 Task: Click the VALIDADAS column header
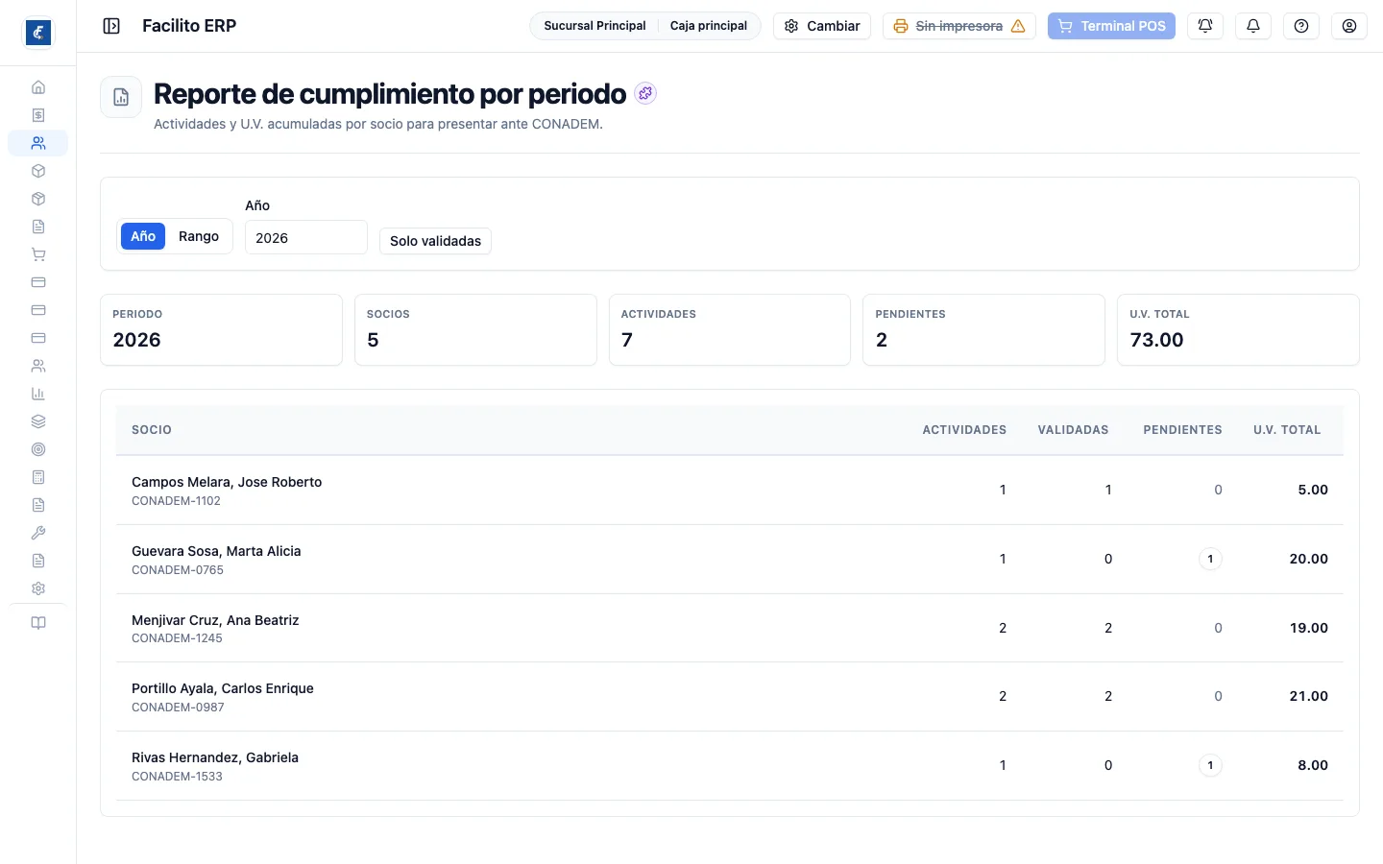[1073, 430]
